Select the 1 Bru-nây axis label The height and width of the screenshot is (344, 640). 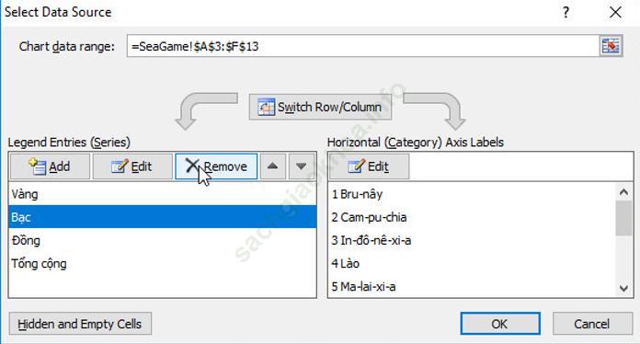click(473, 194)
